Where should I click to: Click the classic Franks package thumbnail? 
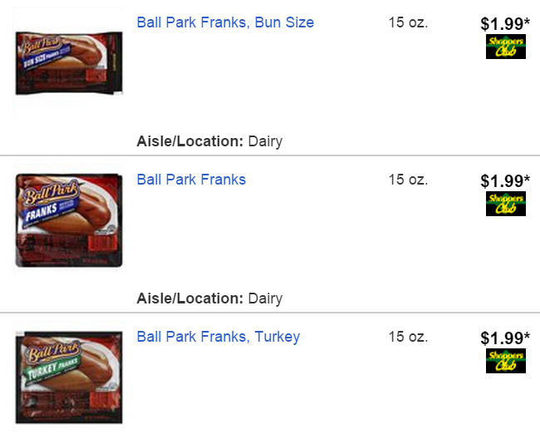68,220
